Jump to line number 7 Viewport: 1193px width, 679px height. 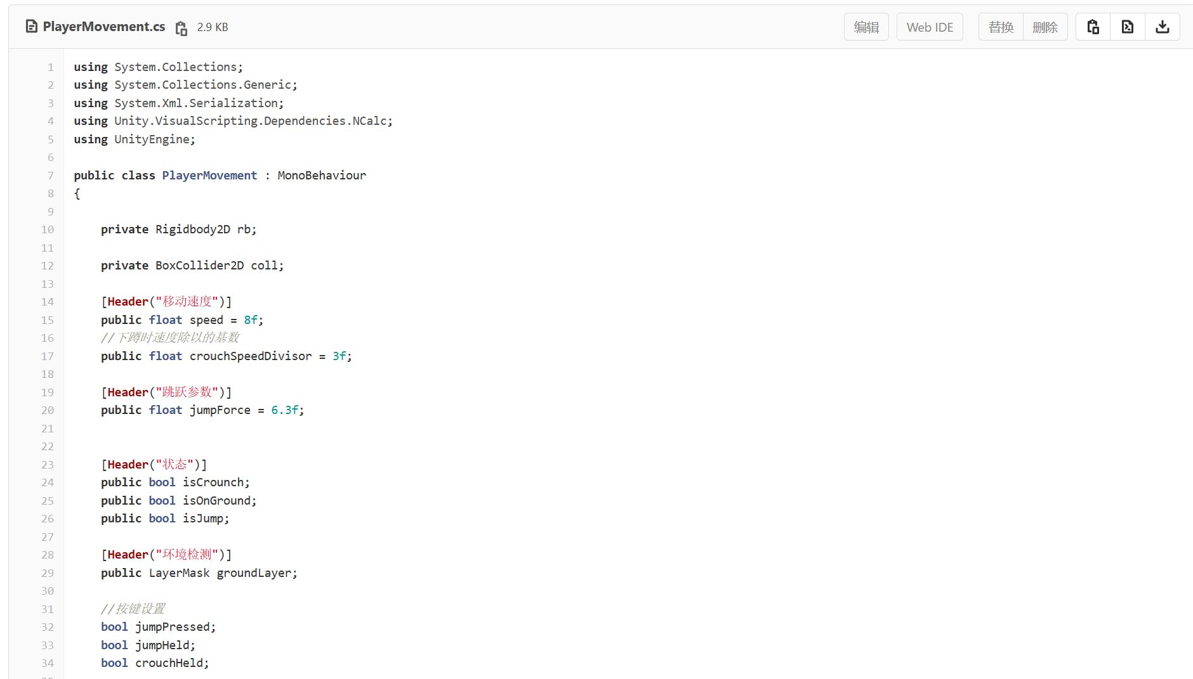(50, 176)
